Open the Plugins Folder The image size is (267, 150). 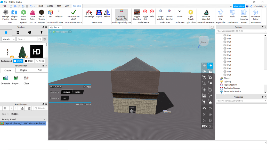point(14,15)
